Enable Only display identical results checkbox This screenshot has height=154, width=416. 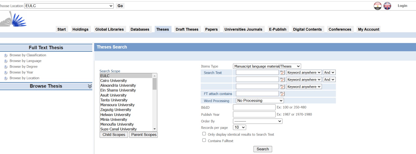[204, 134]
